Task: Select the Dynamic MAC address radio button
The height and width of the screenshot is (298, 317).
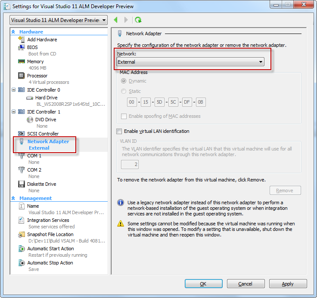Action: point(124,81)
